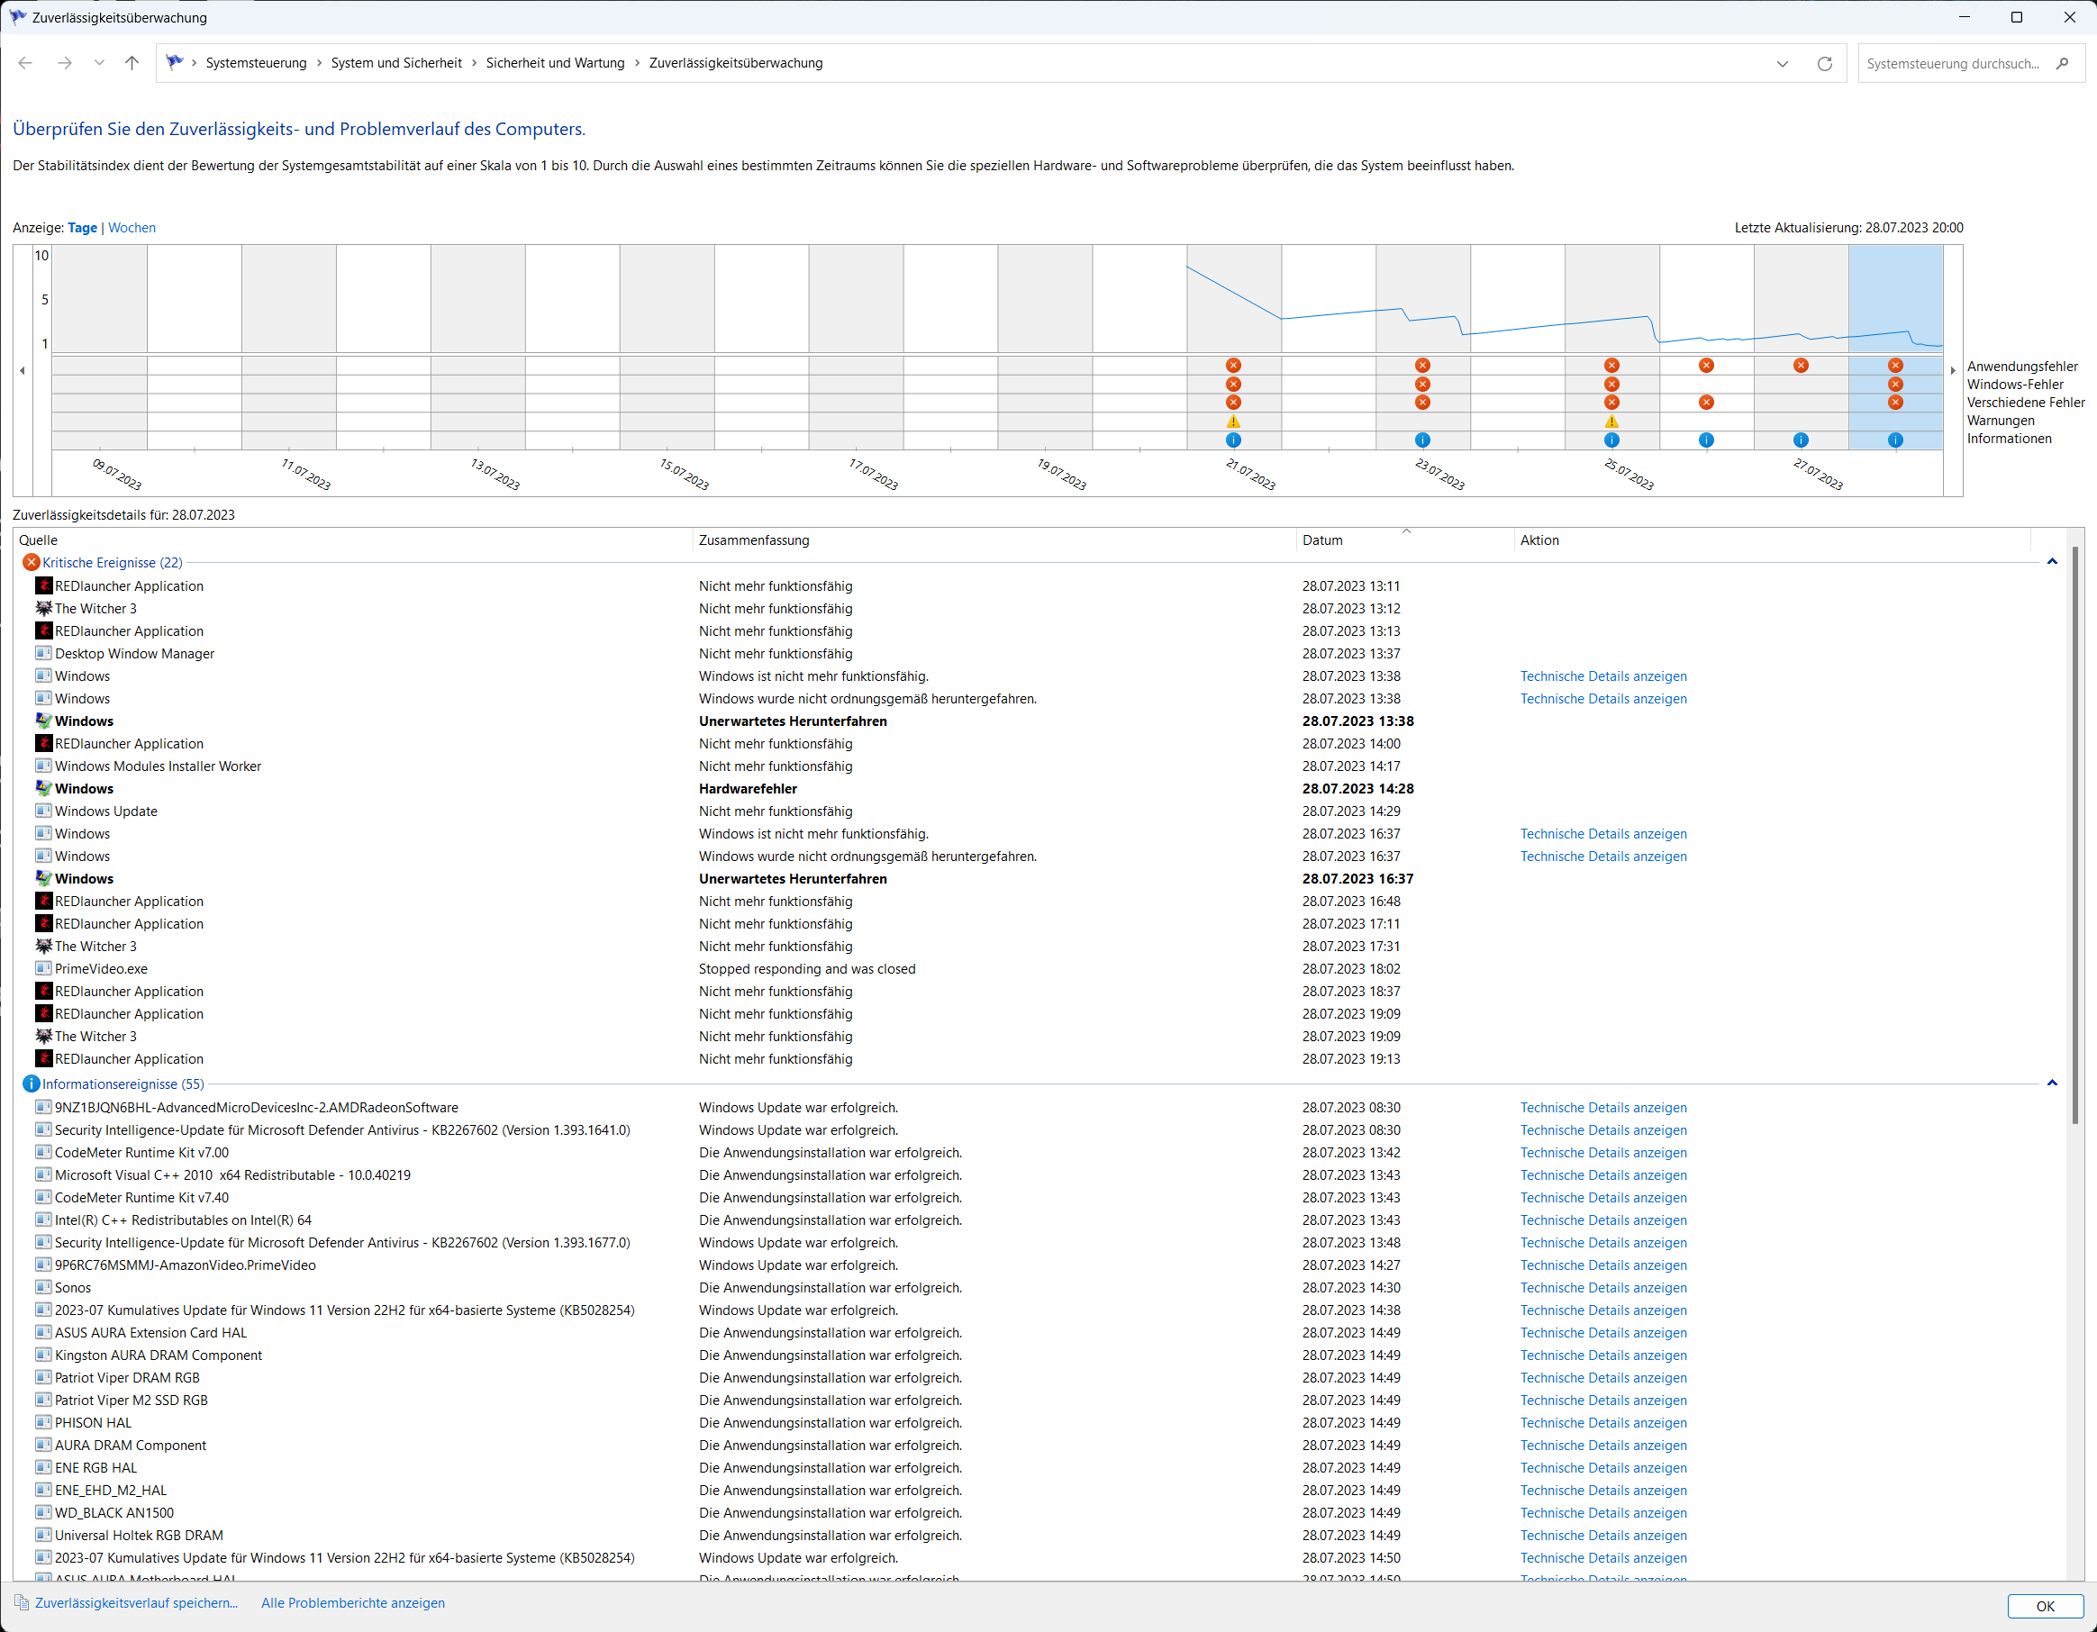Collapse the Informationsereignisse group
2097x1632 pixels.
click(2052, 1083)
